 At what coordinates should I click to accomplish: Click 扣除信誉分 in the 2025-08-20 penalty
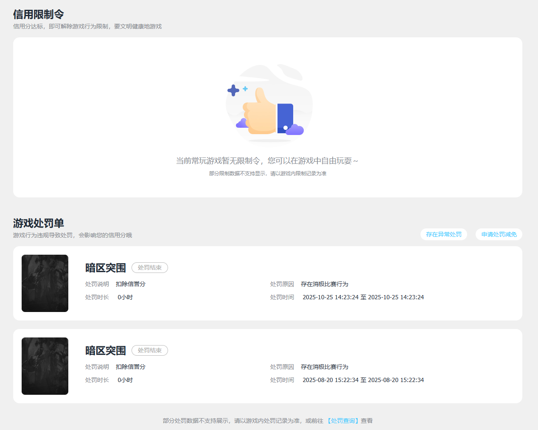point(131,367)
